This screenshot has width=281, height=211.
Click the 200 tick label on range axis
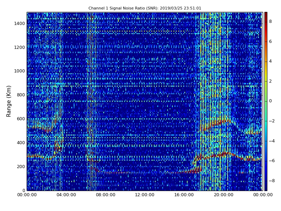21,166
